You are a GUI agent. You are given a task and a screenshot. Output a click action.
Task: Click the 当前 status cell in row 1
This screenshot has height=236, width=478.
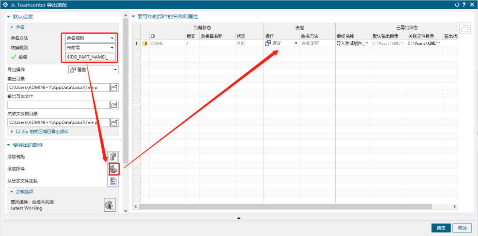pos(249,44)
